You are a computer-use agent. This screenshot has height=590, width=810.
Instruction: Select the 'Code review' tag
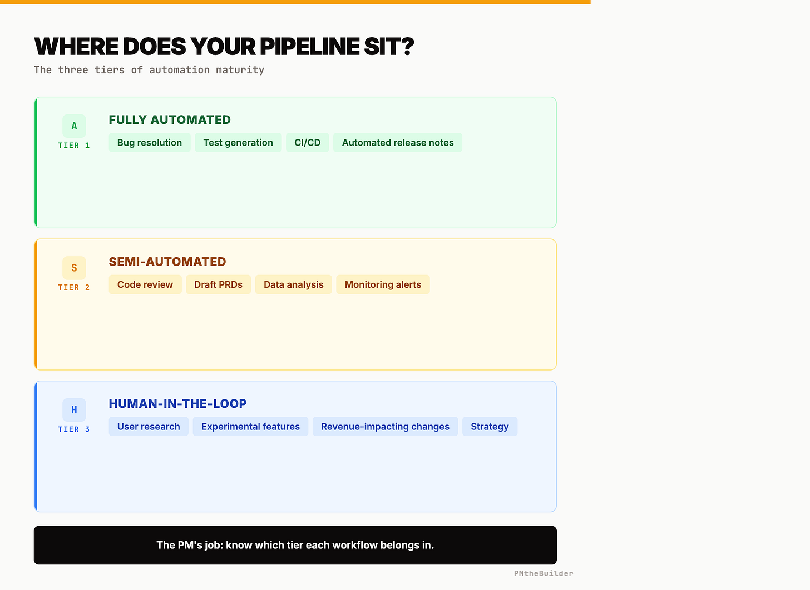(x=145, y=284)
